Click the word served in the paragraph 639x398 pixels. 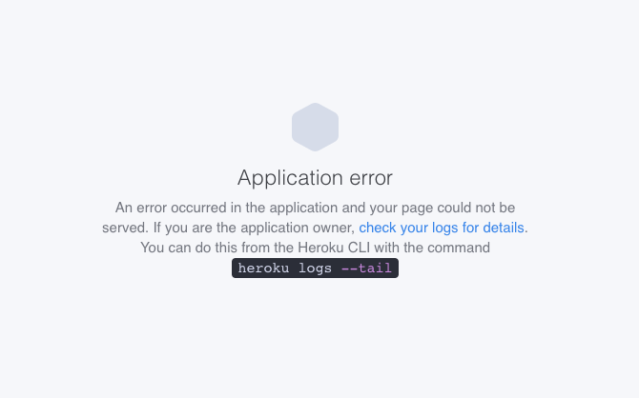tap(125, 228)
